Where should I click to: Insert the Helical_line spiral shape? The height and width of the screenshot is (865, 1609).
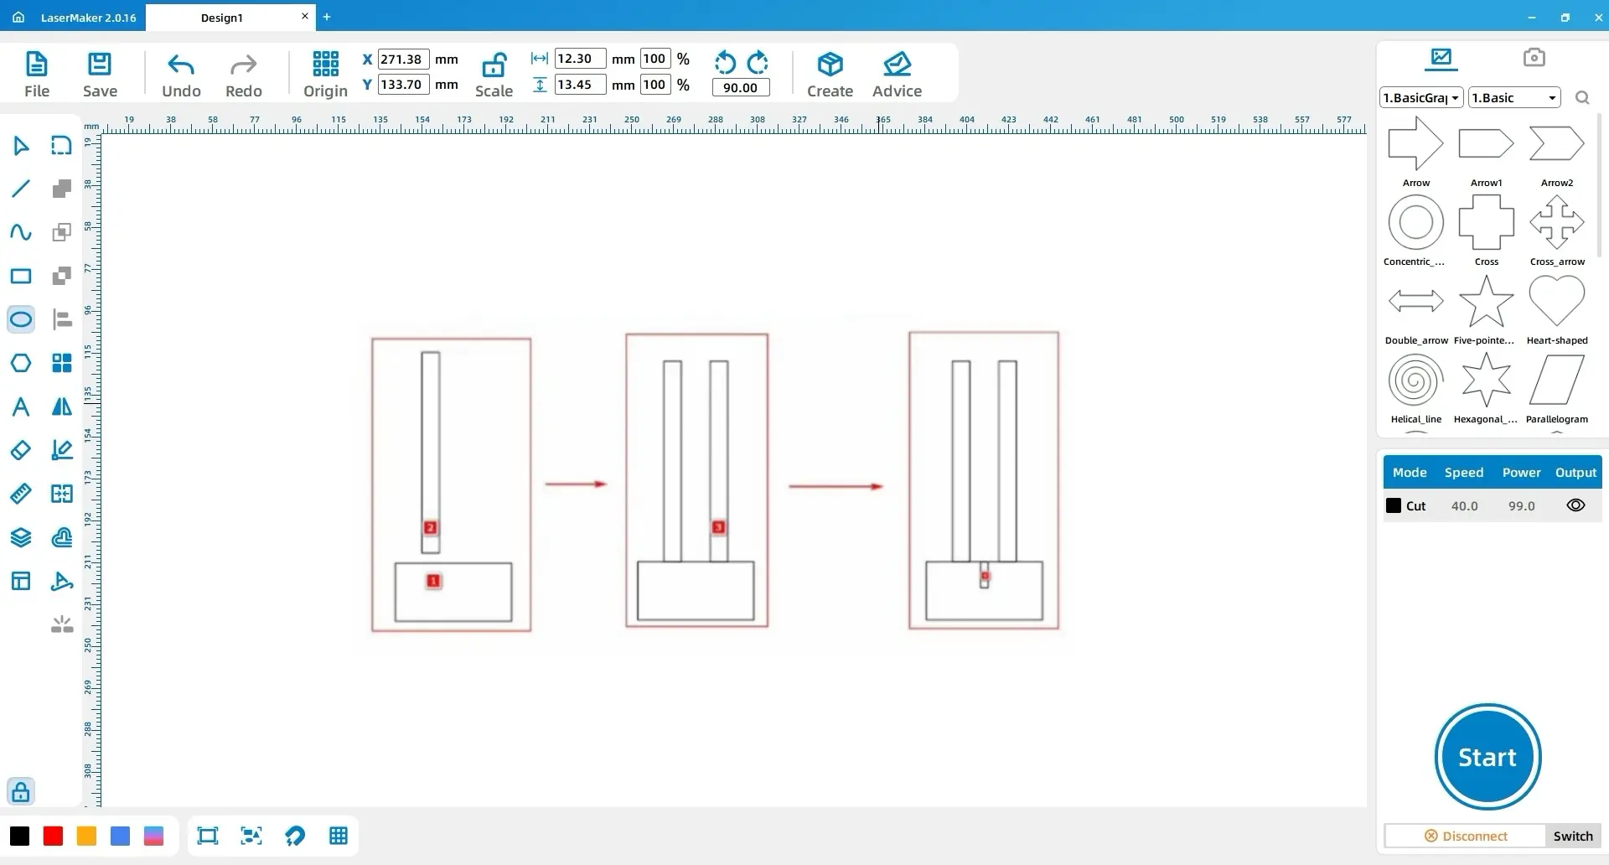tap(1415, 388)
